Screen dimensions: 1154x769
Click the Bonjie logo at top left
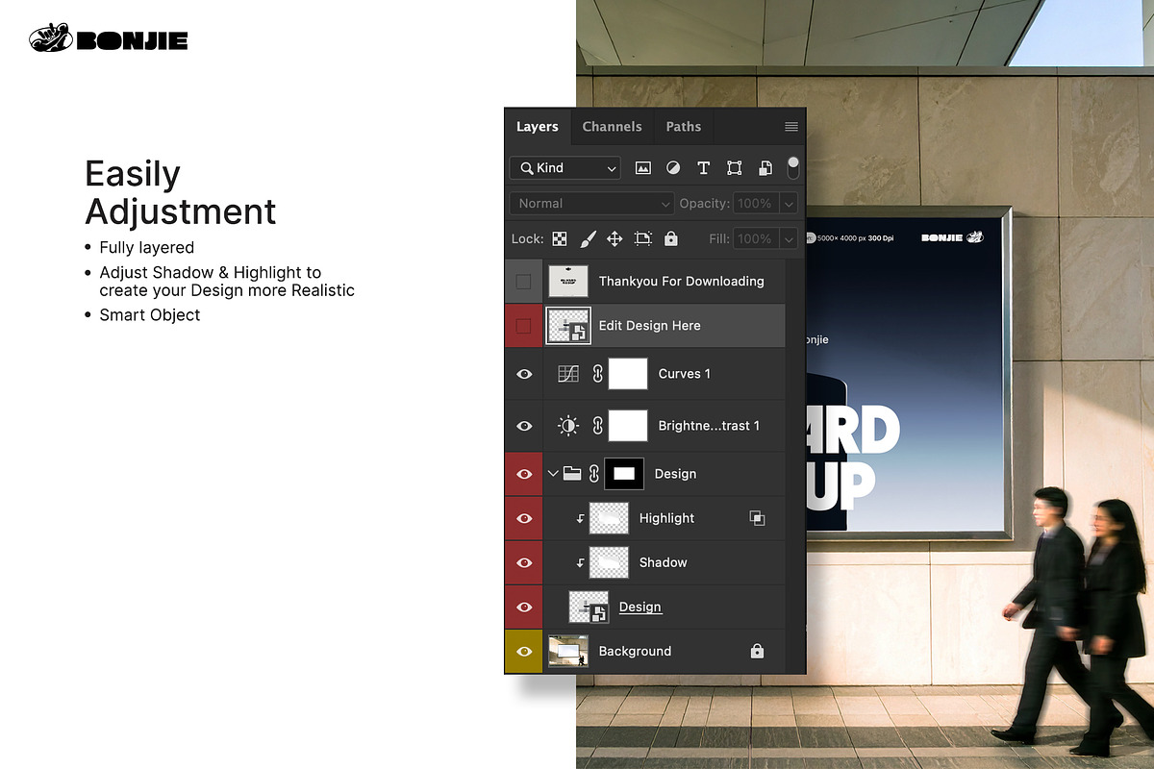(108, 38)
